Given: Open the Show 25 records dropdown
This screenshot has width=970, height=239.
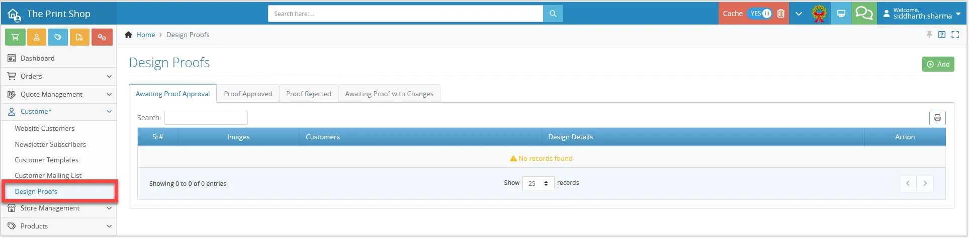Looking at the screenshot, I should click(538, 183).
